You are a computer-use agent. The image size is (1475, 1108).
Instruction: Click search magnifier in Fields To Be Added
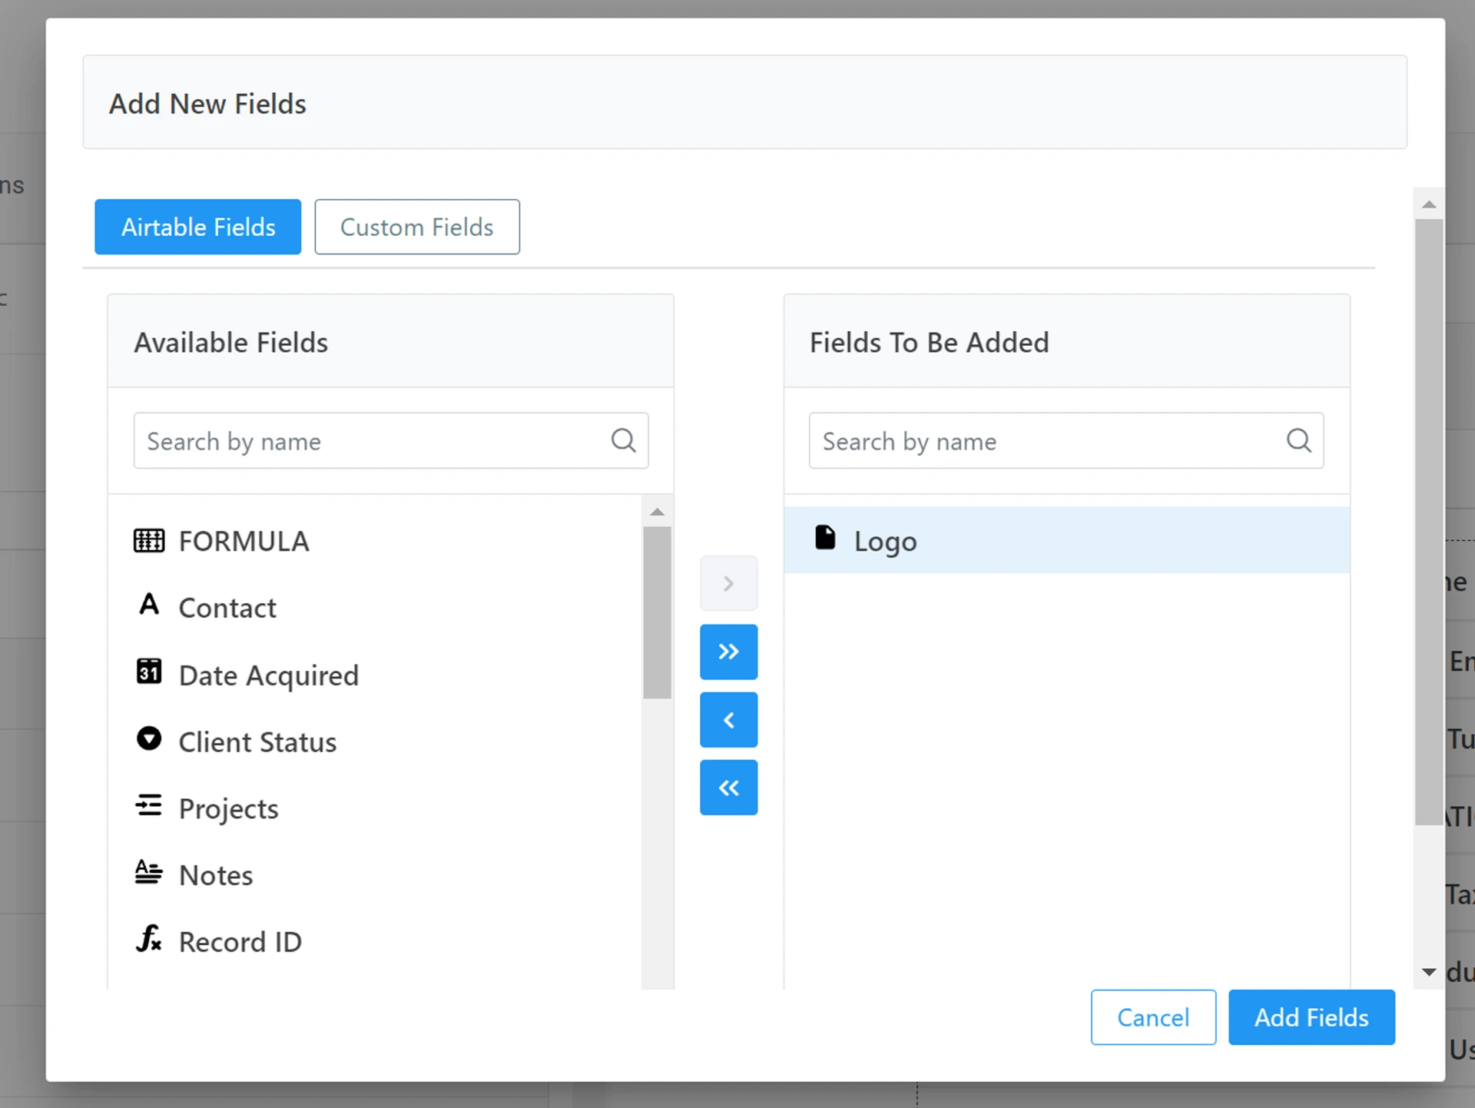tap(1298, 440)
